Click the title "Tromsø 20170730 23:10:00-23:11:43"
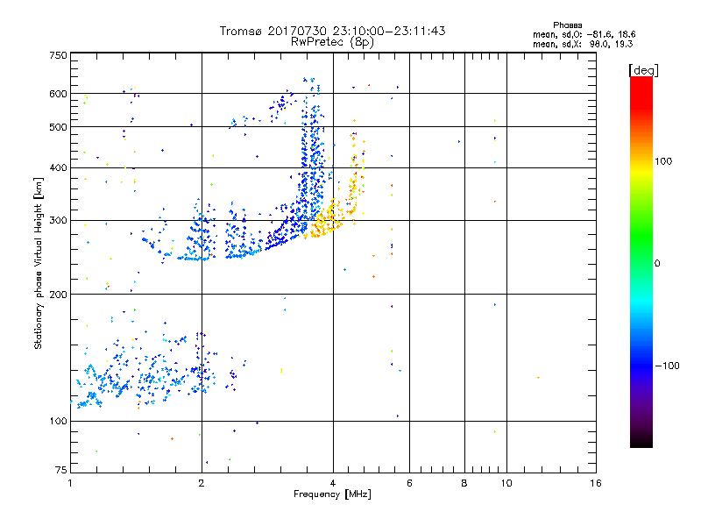The height and width of the screenshot is (526, 701). point(332,31)
